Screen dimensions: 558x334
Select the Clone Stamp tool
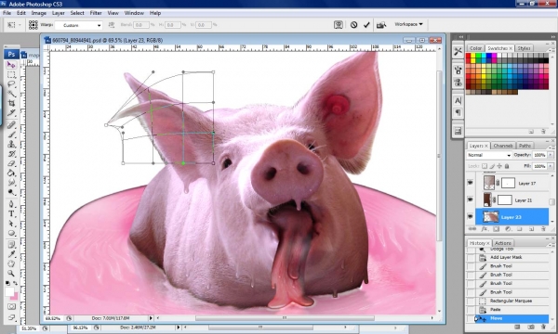(x=11, y=144)
